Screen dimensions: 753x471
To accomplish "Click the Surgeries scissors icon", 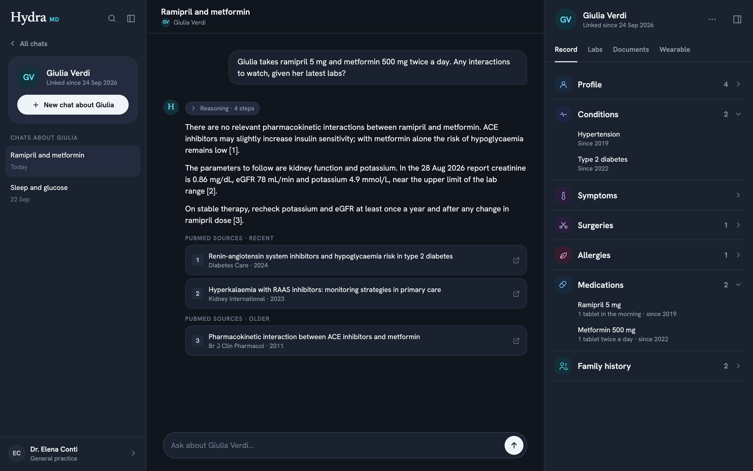I will (563, 225).
